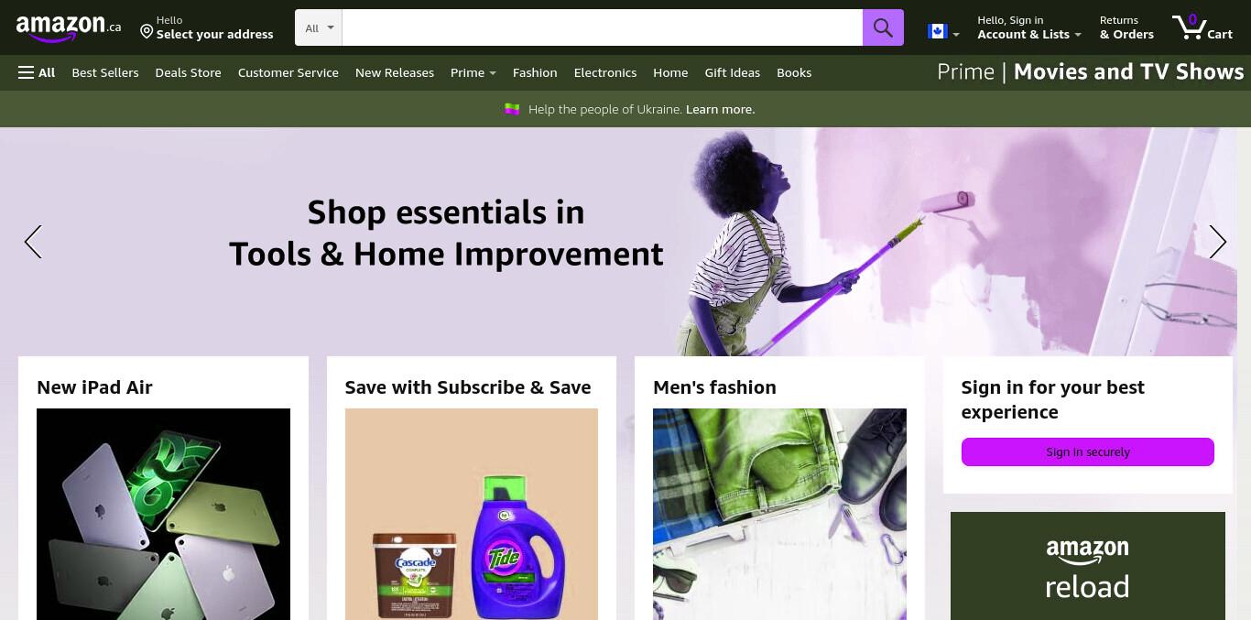Open the All hamburger menu

click(x=37, y=72)
